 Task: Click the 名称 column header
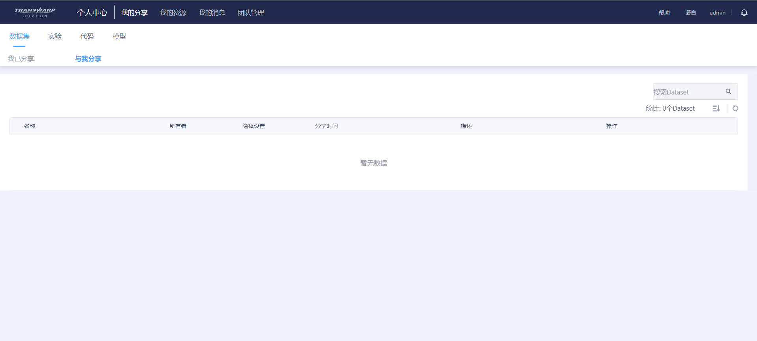pos(30,126)
